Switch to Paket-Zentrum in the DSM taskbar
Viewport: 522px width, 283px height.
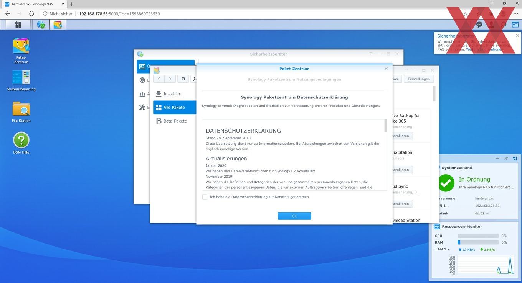[58, 25]
